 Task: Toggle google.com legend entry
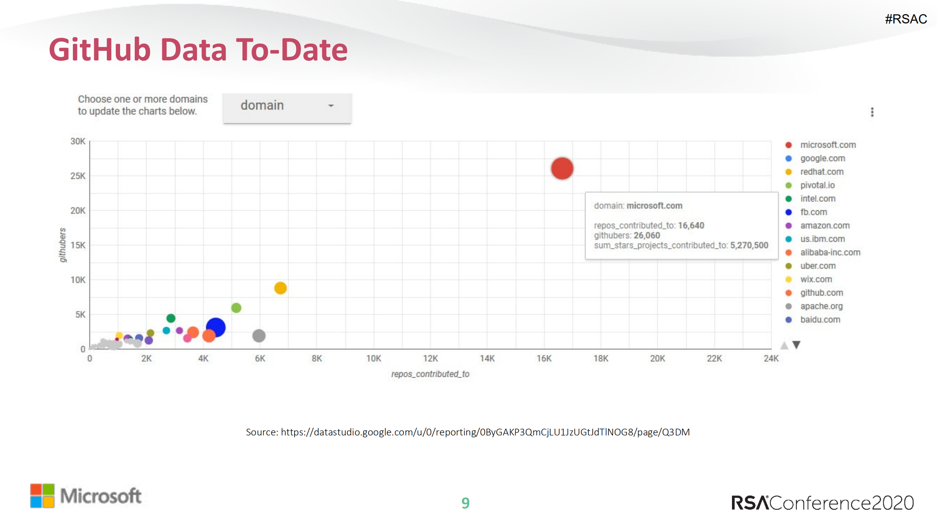pyautogui.click(x=822, y=159)
